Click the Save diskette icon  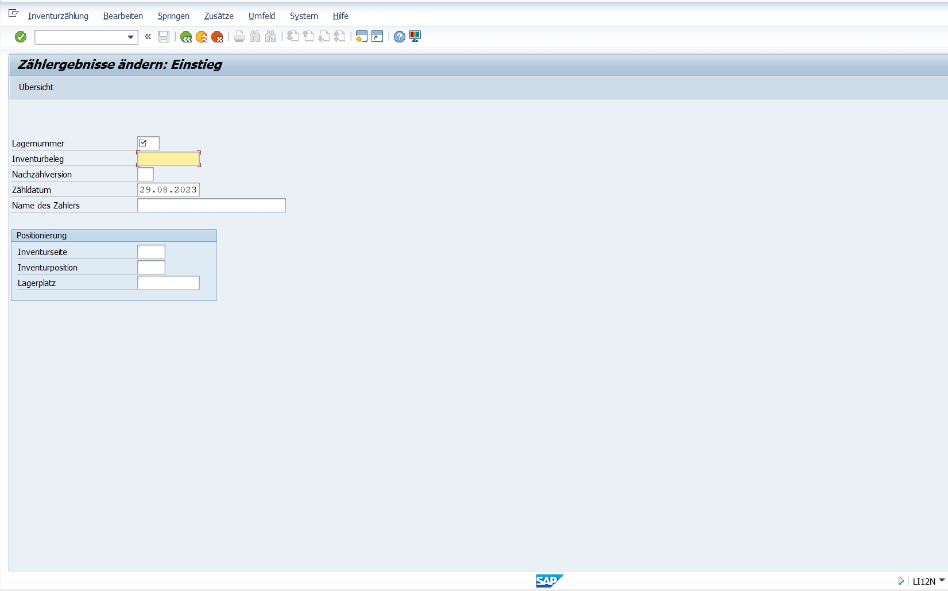pyautogui.click(x=164, y=37)
